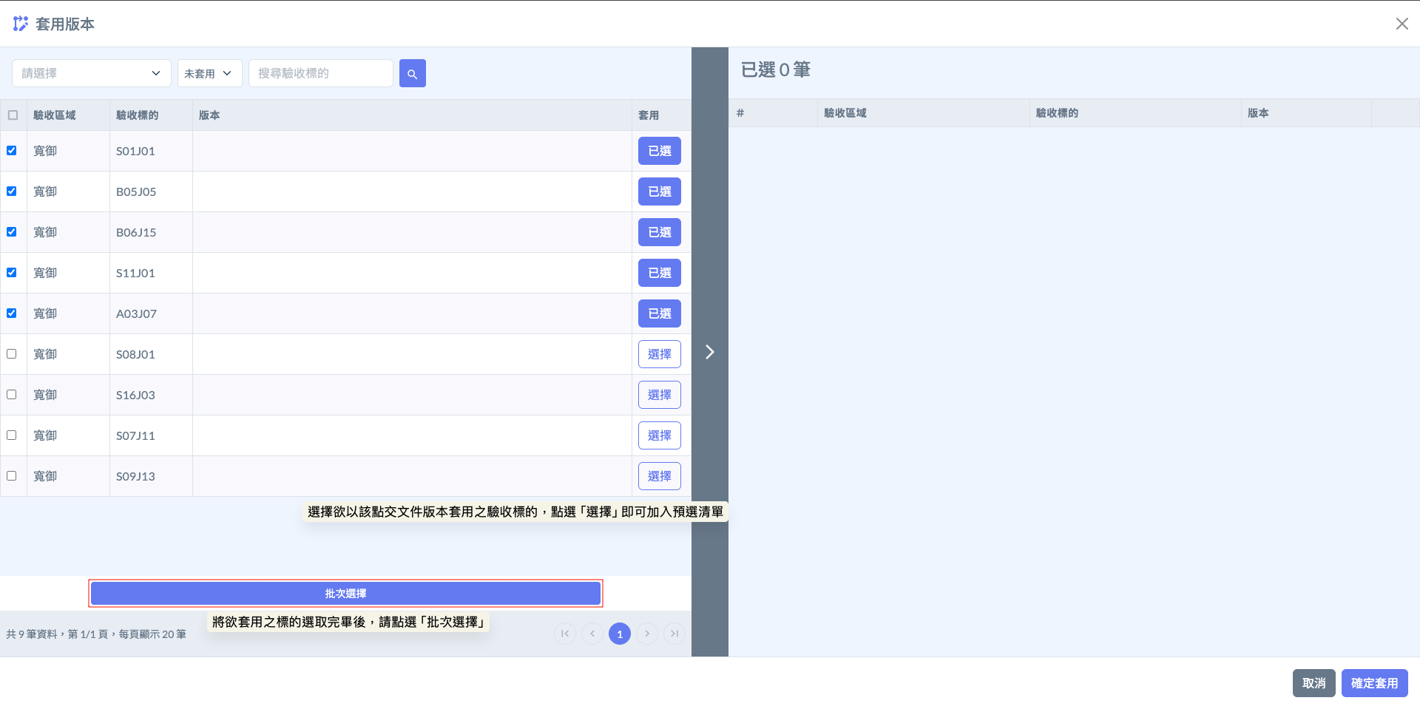Click the S07J11 cell text
Viewport: 1420px width, 709px height.
pyautogui.click(x=135, y=435)
